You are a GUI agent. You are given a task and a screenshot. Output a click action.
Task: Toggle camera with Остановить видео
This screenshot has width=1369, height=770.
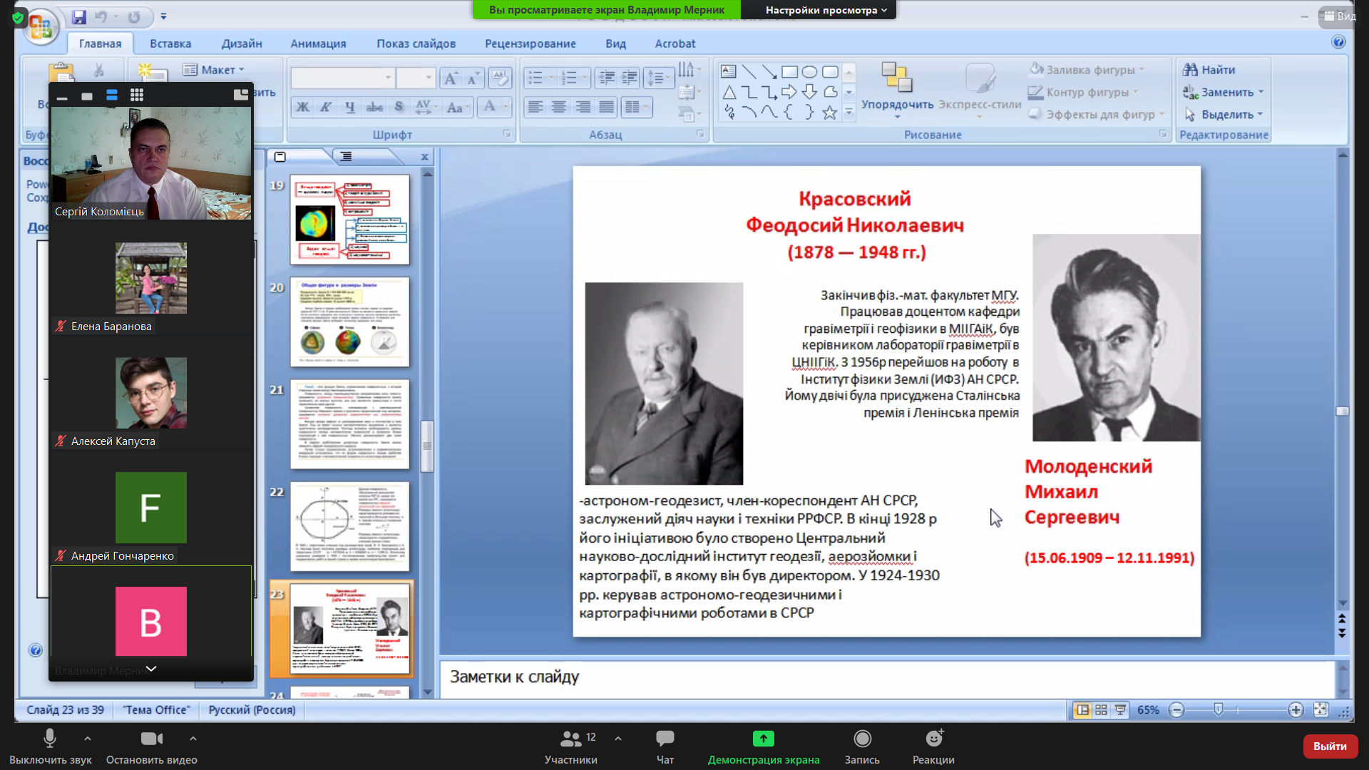coord(151,739)
